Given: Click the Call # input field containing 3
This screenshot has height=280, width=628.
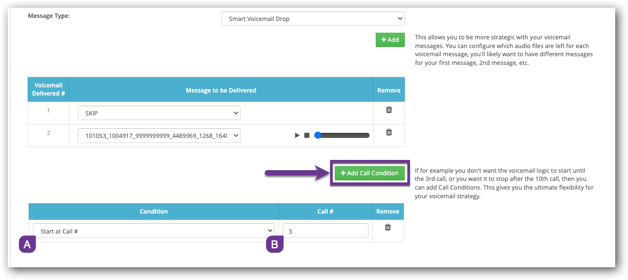Looking at the screenshot, I should click(x=325, y=231).
